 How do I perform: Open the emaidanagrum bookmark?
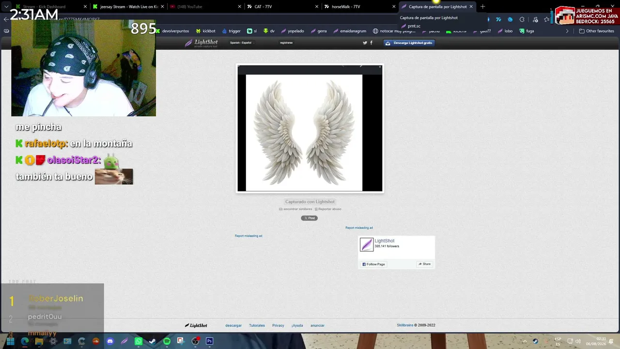[349, 31]
